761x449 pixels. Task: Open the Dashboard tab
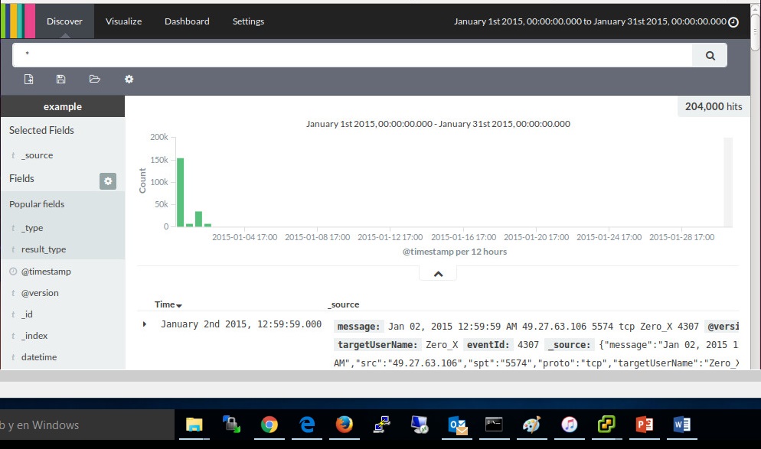click(x=187, y=21)
